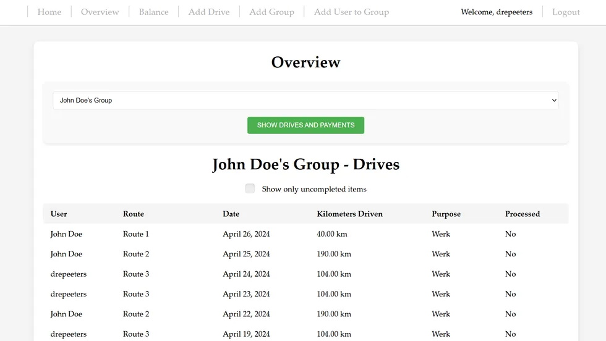The height and width of the screenshot is (341, 606).
Task: Click John Doe's Group - Drives heading
Action: [x=305, y=165]
